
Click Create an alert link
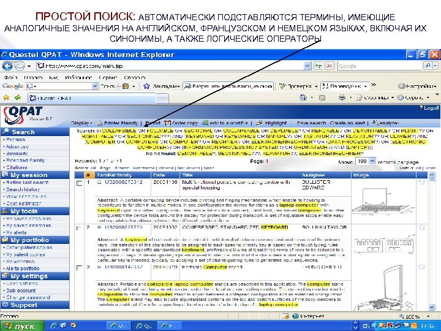348,123
